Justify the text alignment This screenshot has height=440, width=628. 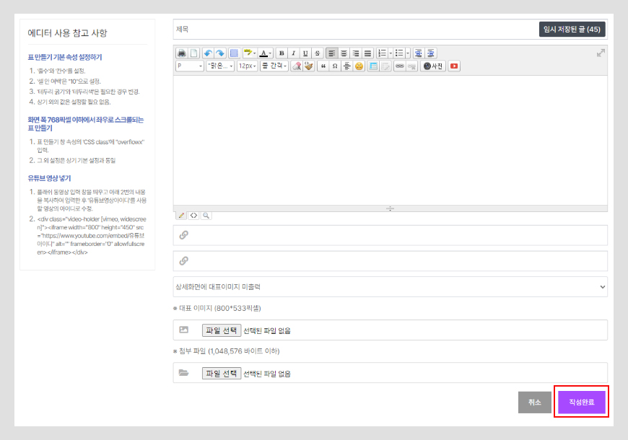coord(367,53)
